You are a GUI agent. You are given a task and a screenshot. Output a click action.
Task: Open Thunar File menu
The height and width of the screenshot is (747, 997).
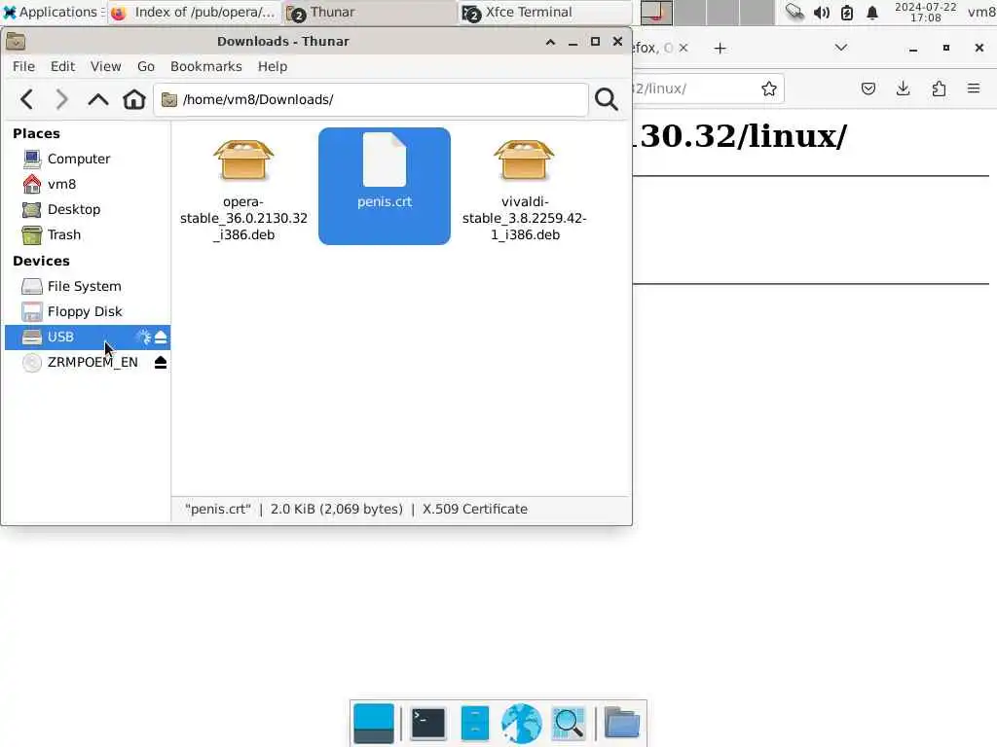pos(23,67)
